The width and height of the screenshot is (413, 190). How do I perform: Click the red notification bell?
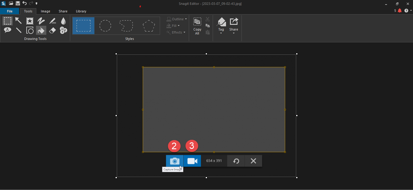[x=400, y=11]
